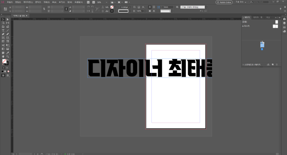The height and width of the screenshot is (155, 287).
Task: Select the Free Transform tool
Action: (7, 45)
